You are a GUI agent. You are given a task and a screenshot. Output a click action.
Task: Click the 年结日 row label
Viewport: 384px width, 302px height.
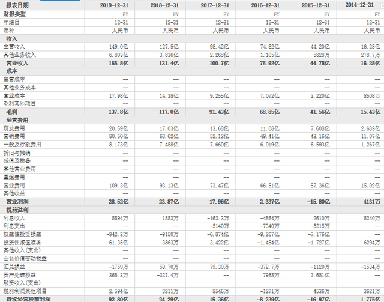tap(11, 22)
